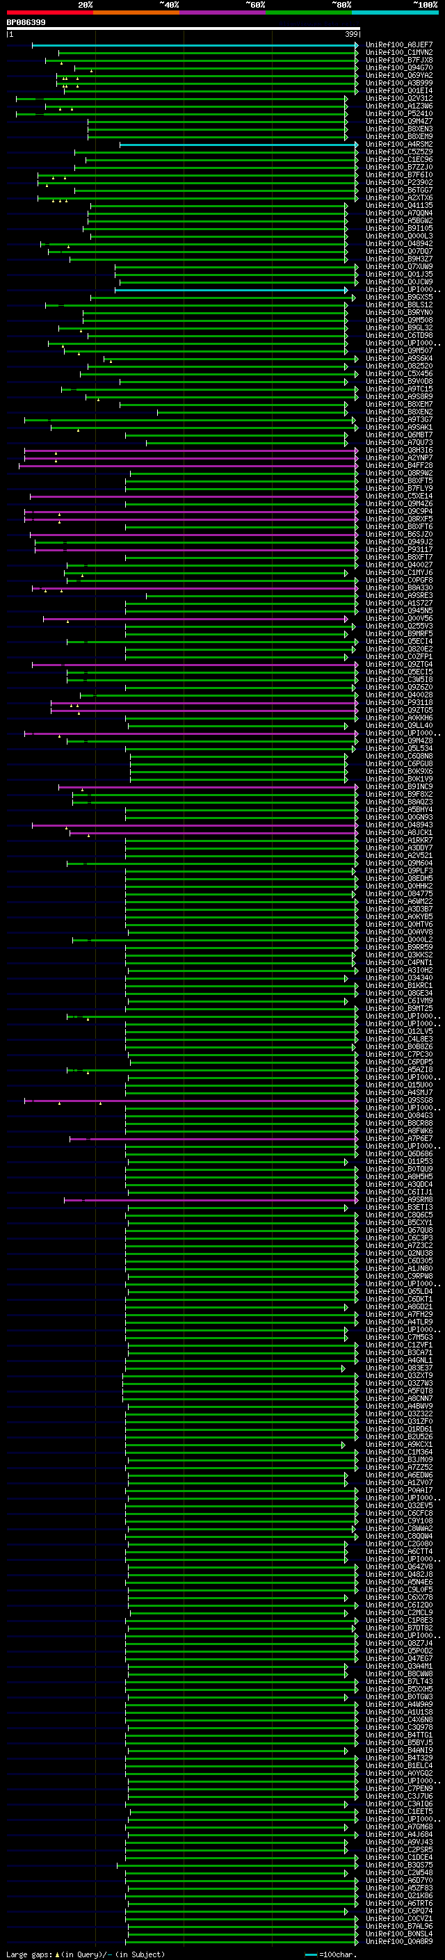Select the UniRef100_Q8R9W2 entry
Screen dimensions: 445x1960
(x=398, y=473)
